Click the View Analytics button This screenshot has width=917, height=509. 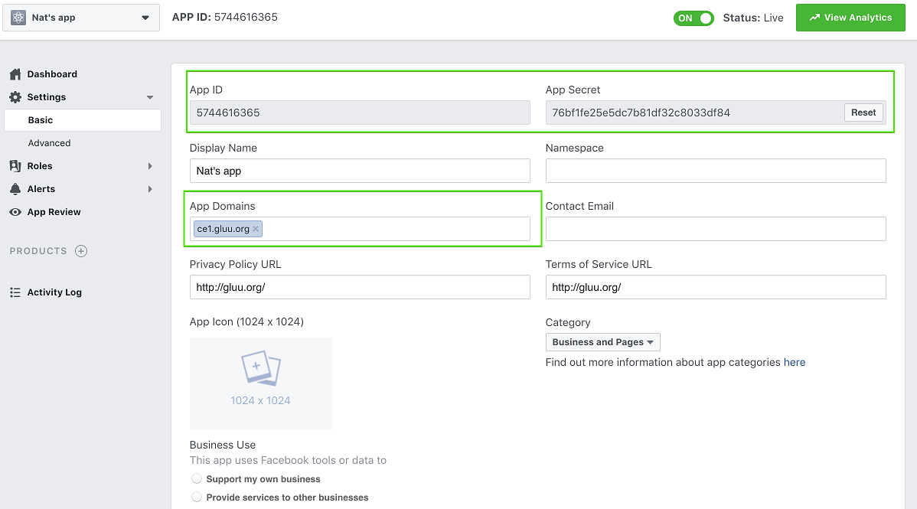[x=850, y=18]
